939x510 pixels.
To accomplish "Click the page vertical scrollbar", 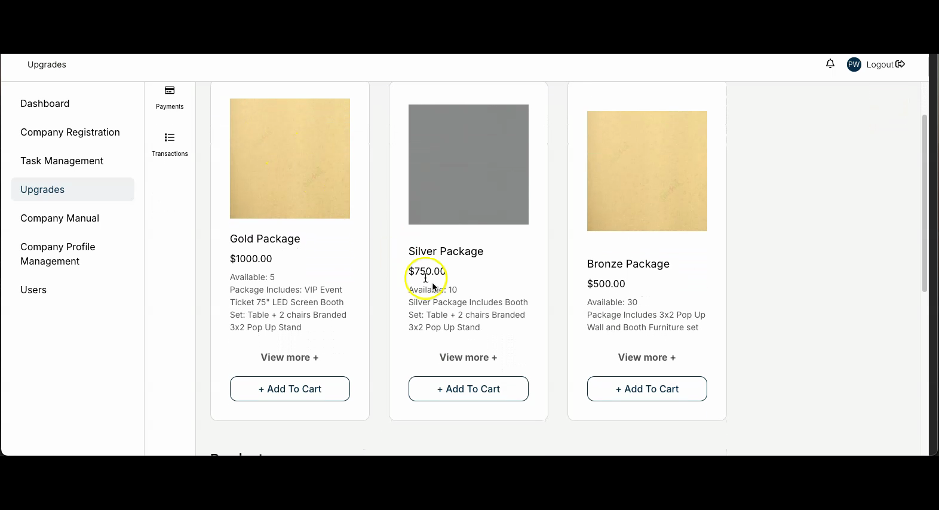I will (x=924, y=203).
